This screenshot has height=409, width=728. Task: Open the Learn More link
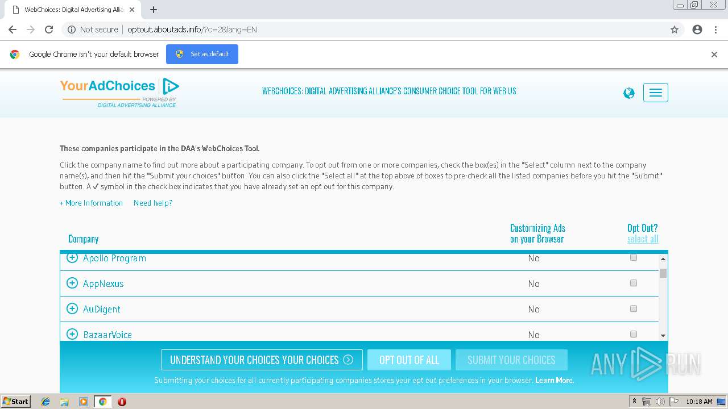pyautogui.click(x=555, y=380)
